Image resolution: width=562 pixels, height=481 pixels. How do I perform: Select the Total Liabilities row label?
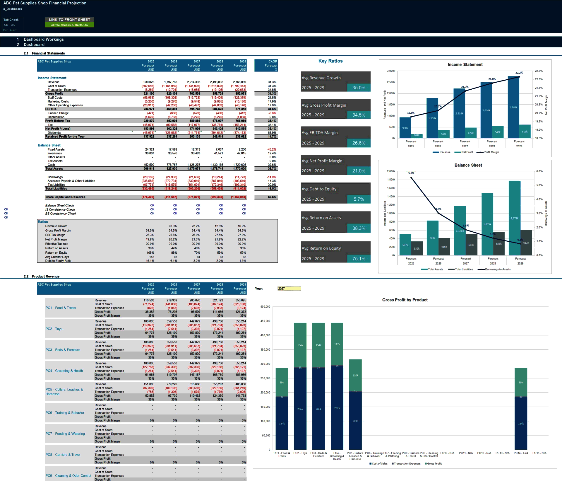coord(56,189)
